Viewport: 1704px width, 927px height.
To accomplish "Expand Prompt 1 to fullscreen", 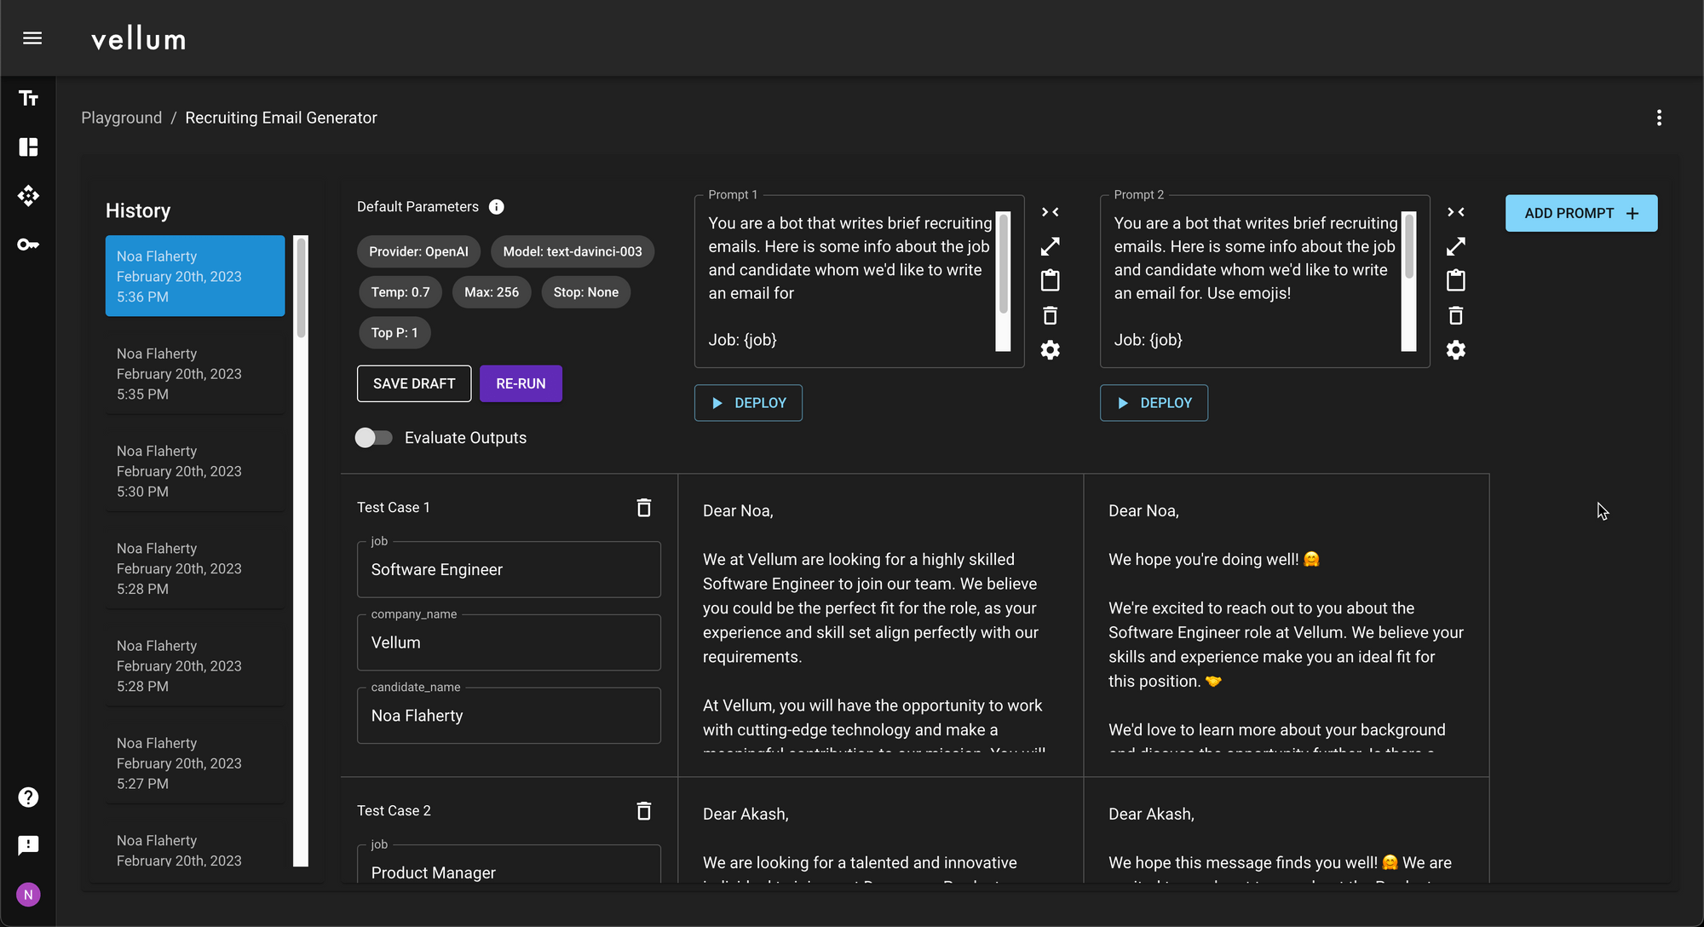I will click(1051, 246).
